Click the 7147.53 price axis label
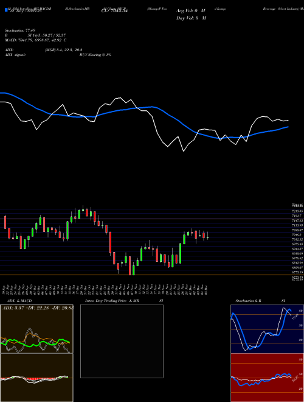The height and width of the screenshot is (402, 304). pos(297,220)
